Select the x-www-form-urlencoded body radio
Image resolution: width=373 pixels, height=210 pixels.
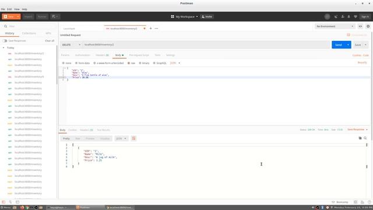coord(94,63)
